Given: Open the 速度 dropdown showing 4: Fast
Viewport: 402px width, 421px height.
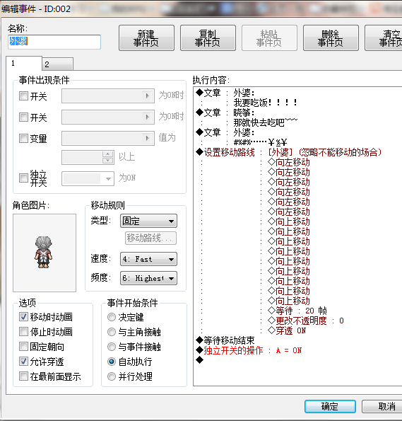Looking at the screenshot, I should 148,259.
